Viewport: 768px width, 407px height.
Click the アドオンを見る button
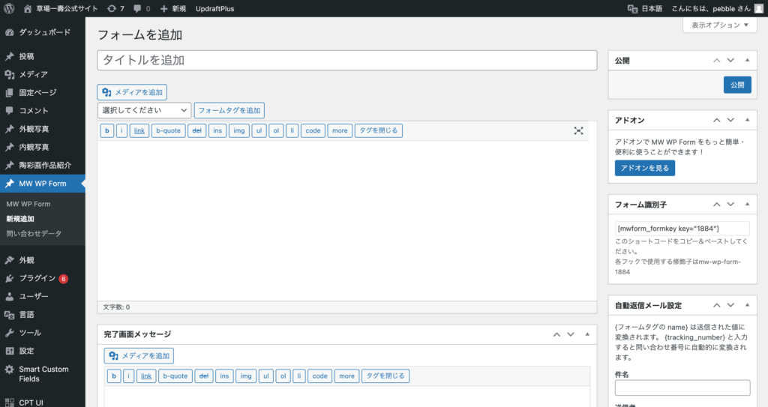(x=644, y=168)
